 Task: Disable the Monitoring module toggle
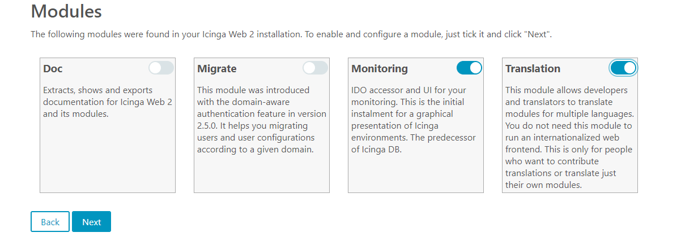pyautogui.click(x=469, y=68)
